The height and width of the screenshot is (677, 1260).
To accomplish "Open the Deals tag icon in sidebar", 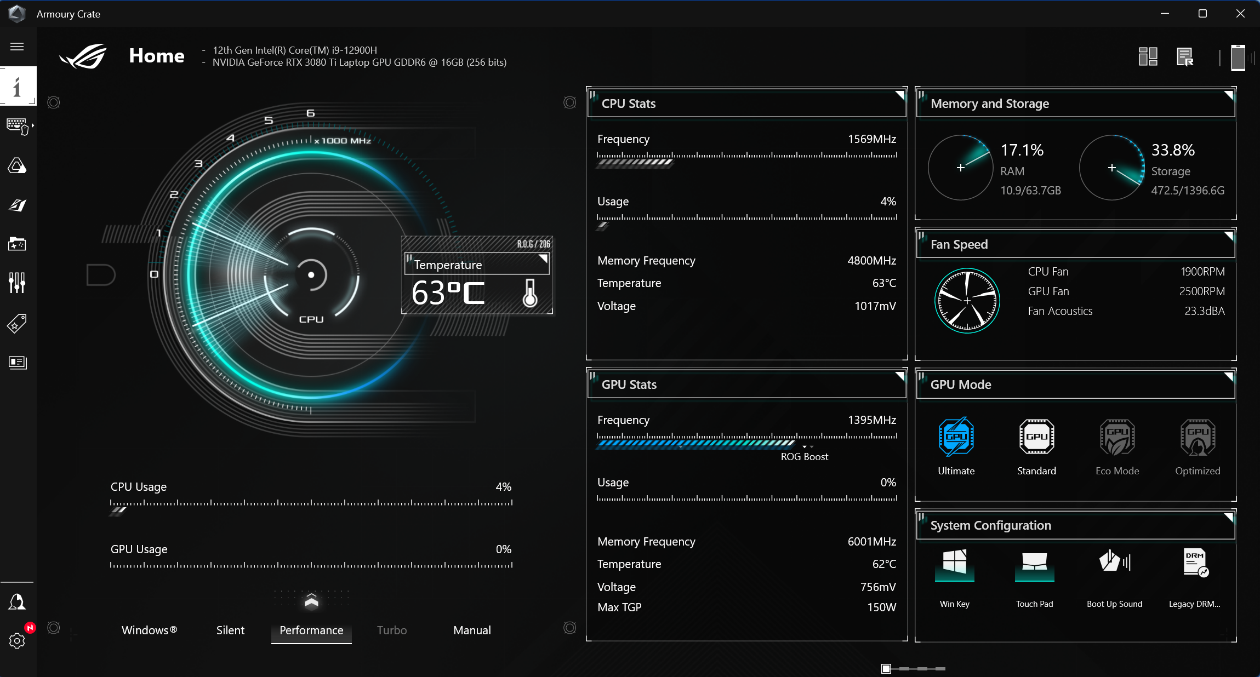I will pos(18,324).
